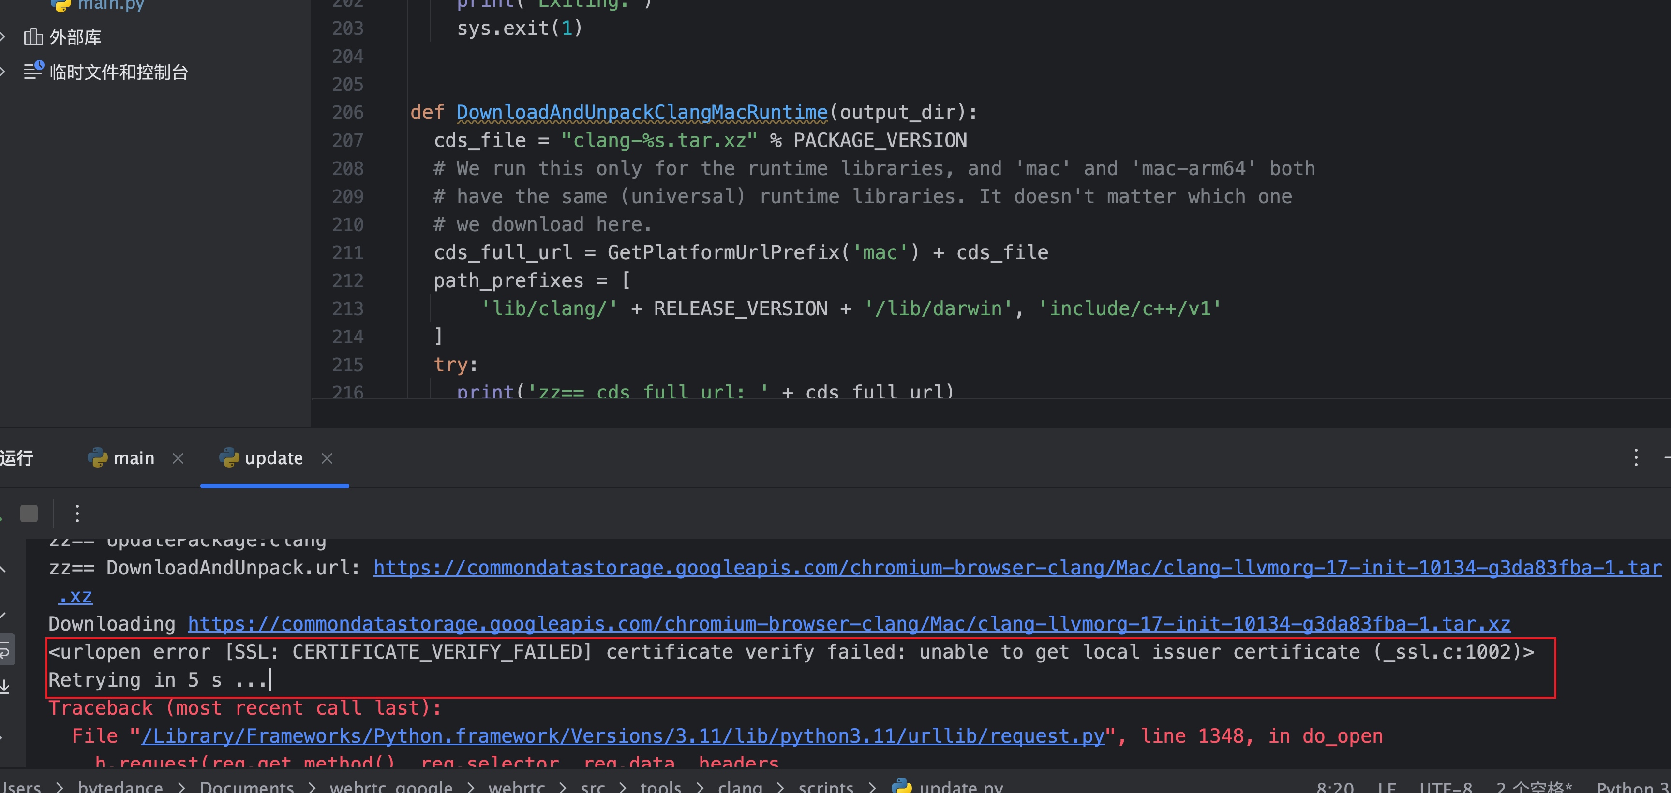Change UTF-8 file encoding in status bar
Screen dimensions: 1671x793
tap(1445, 787)
